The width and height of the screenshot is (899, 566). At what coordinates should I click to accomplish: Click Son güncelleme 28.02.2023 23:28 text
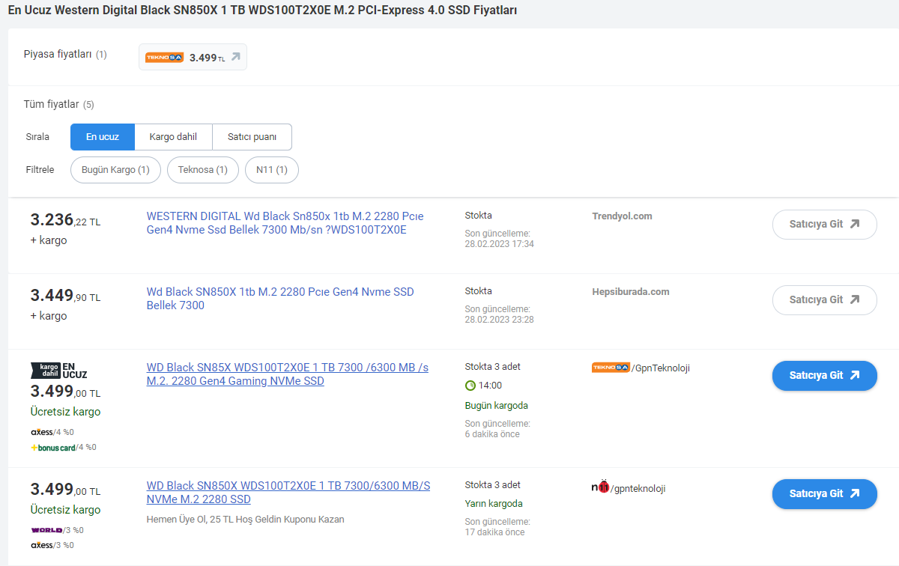click(500, 314)
